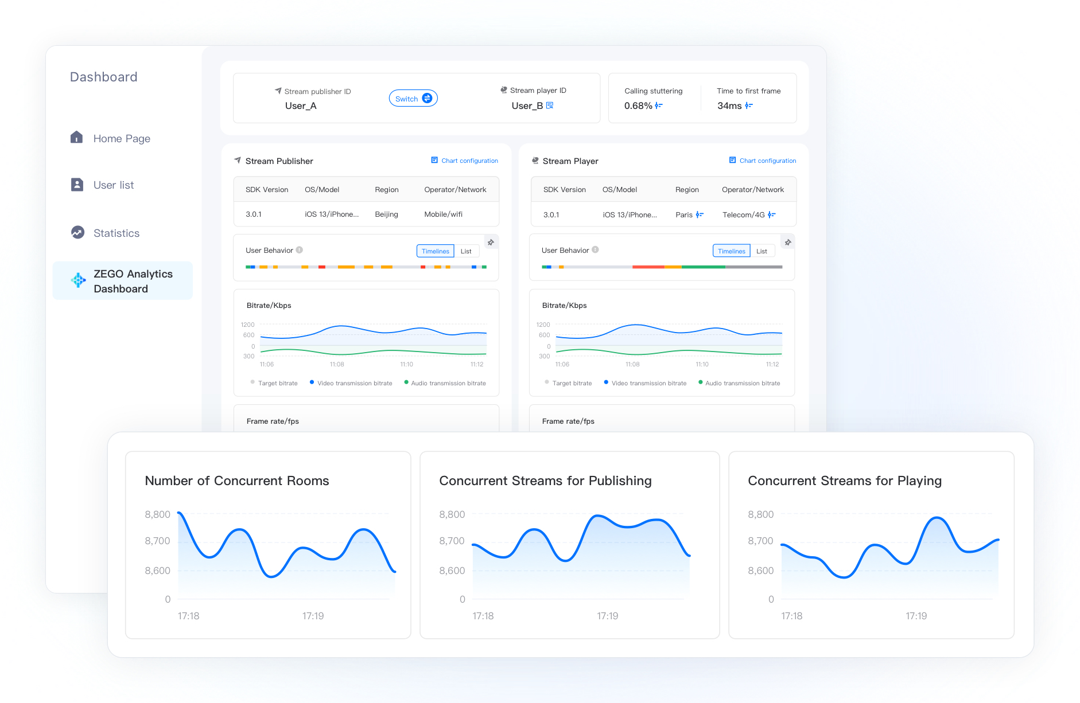Click the publisher behavior timeline bar
Image resolution: width=1080 pixels, height=703 pixels.
pos(366,267)
